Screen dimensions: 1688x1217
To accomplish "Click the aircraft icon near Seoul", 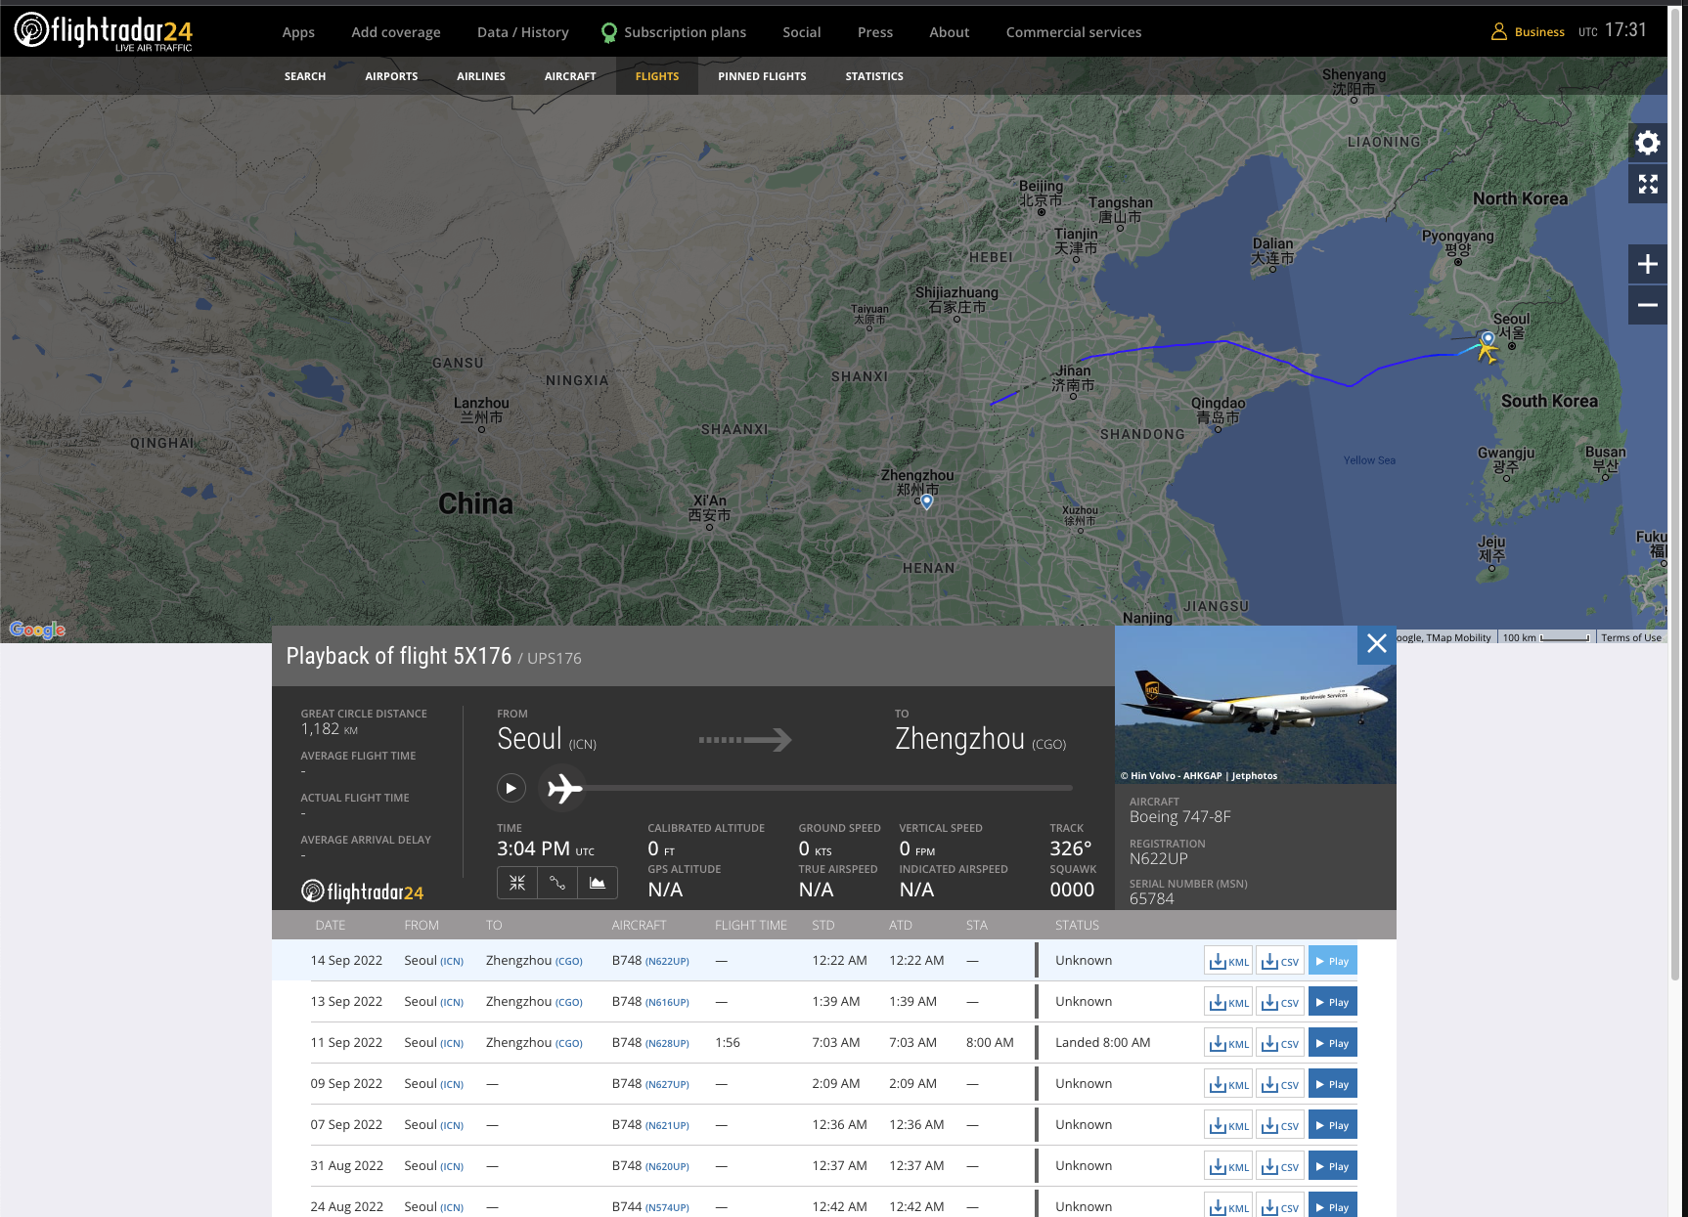I will [1487, 350].
